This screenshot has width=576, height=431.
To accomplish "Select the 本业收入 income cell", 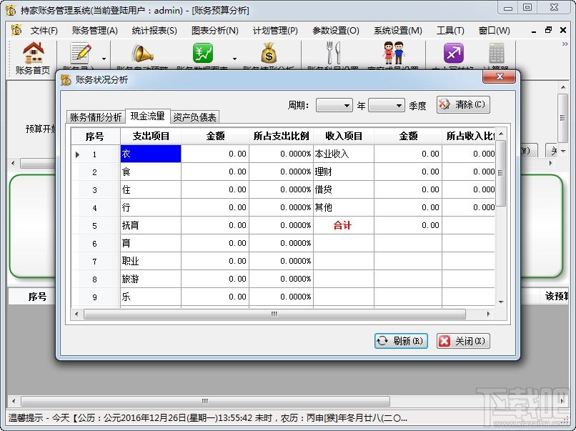I will (344, 154).
